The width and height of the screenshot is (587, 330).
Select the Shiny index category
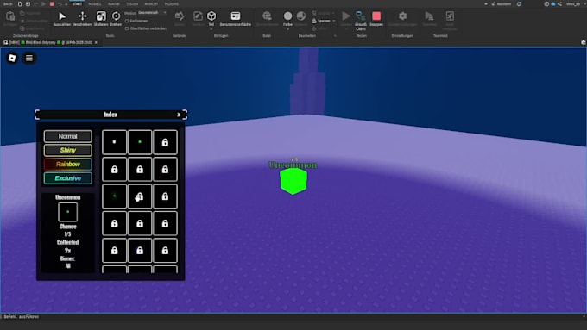coord(67,150)
